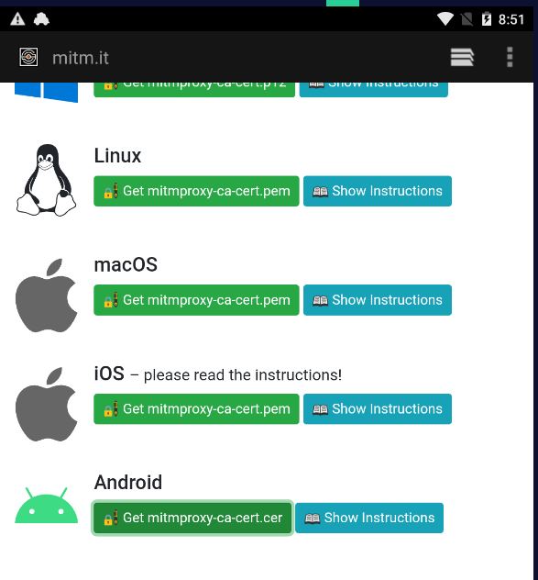This screenshot has height=580, width=538.
Task: Click the mitm.it site favicon icon
Action: click(28, 57)
